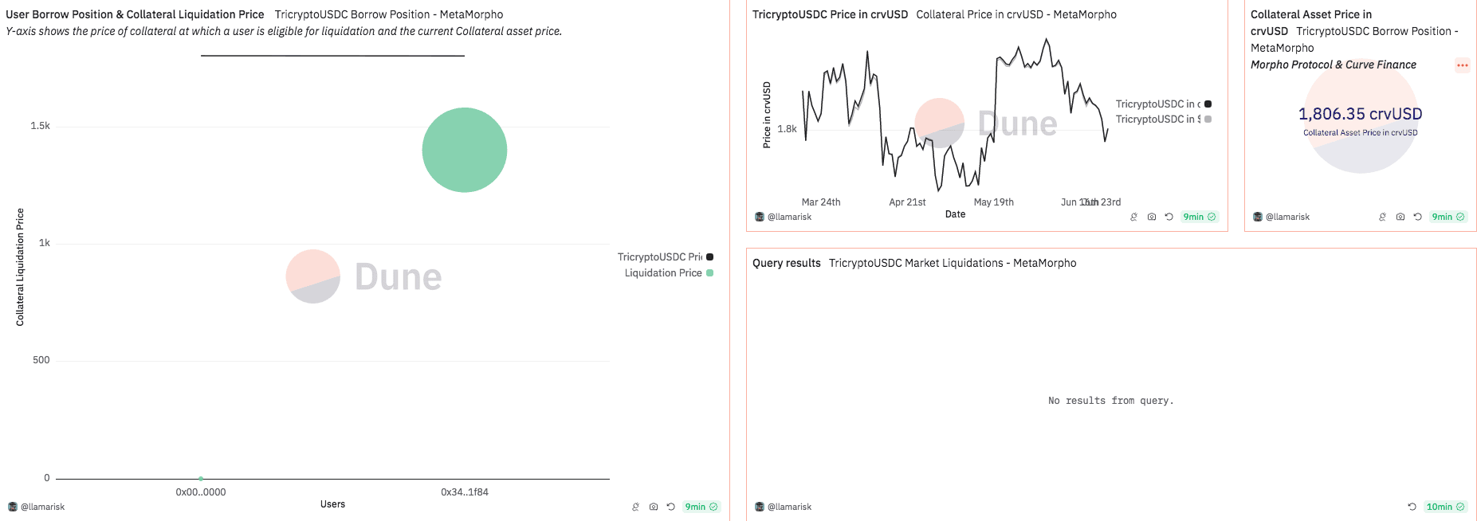Click the camera icon on the Collateral Asset Price counter

tap(1400, 217)
